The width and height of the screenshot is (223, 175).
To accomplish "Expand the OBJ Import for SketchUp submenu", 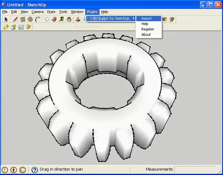I will click(110, 18).
